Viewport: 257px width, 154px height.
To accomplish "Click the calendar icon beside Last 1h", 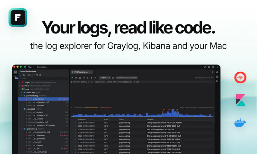I will 113,78.
